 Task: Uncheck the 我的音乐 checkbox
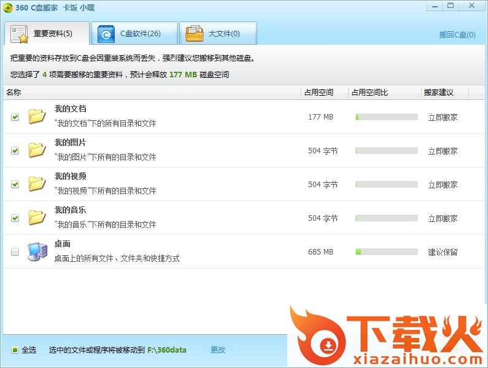point(15,218)
